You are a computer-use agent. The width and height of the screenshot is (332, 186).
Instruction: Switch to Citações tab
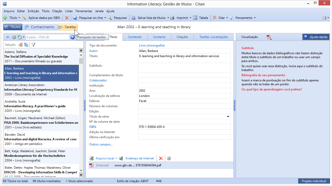(x=182, y=37)
